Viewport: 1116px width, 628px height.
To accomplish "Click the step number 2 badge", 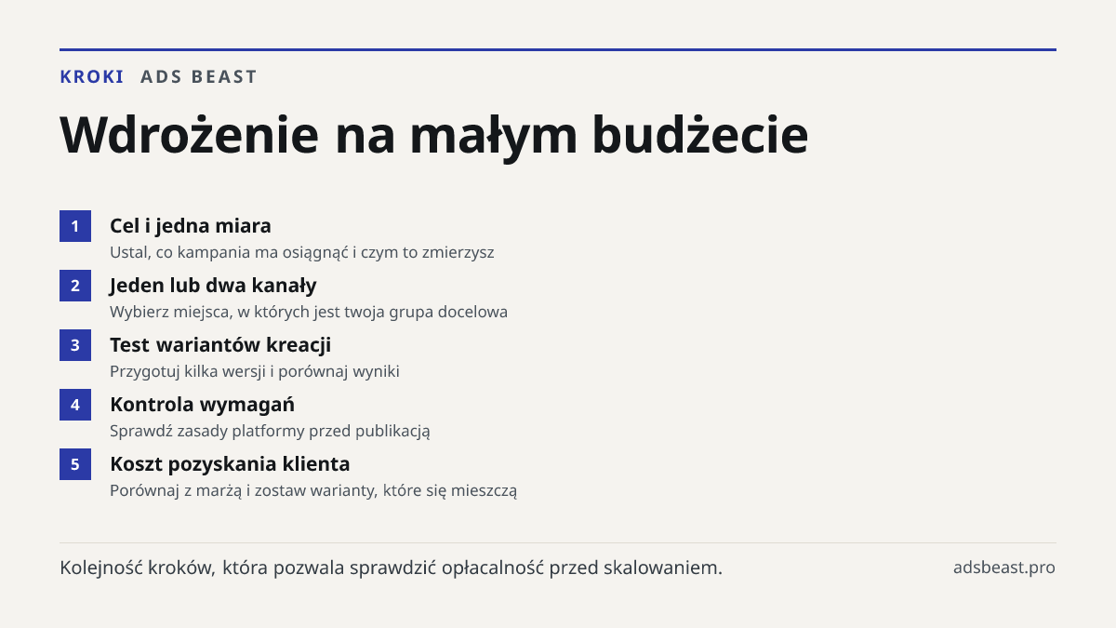I will (75, 286).
